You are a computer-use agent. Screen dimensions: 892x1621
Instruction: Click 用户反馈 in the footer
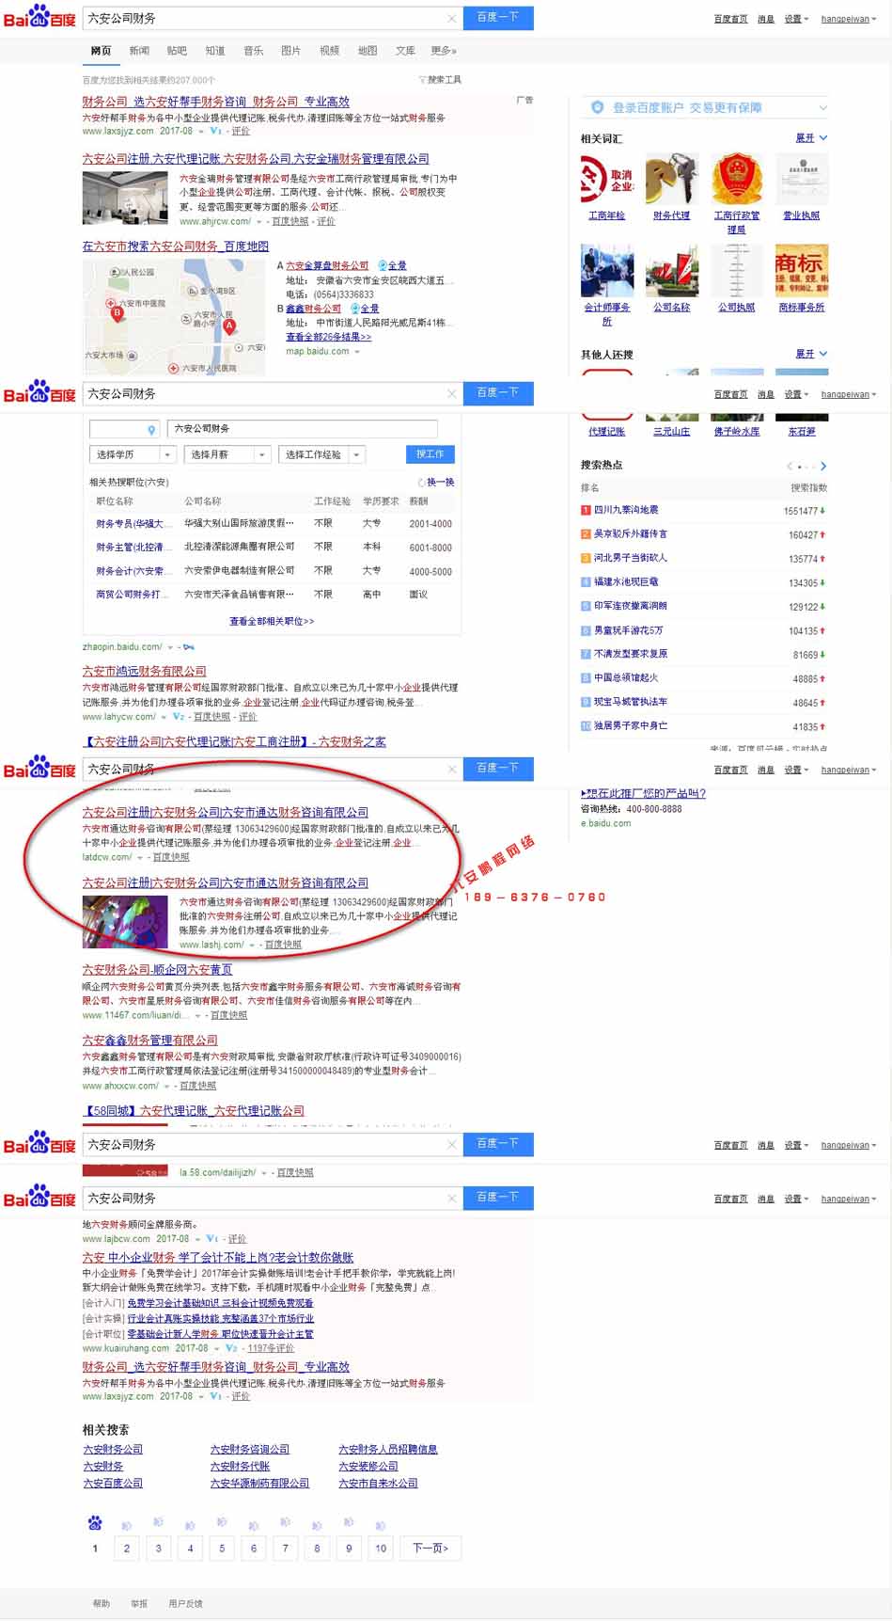tap(185, 1604)
